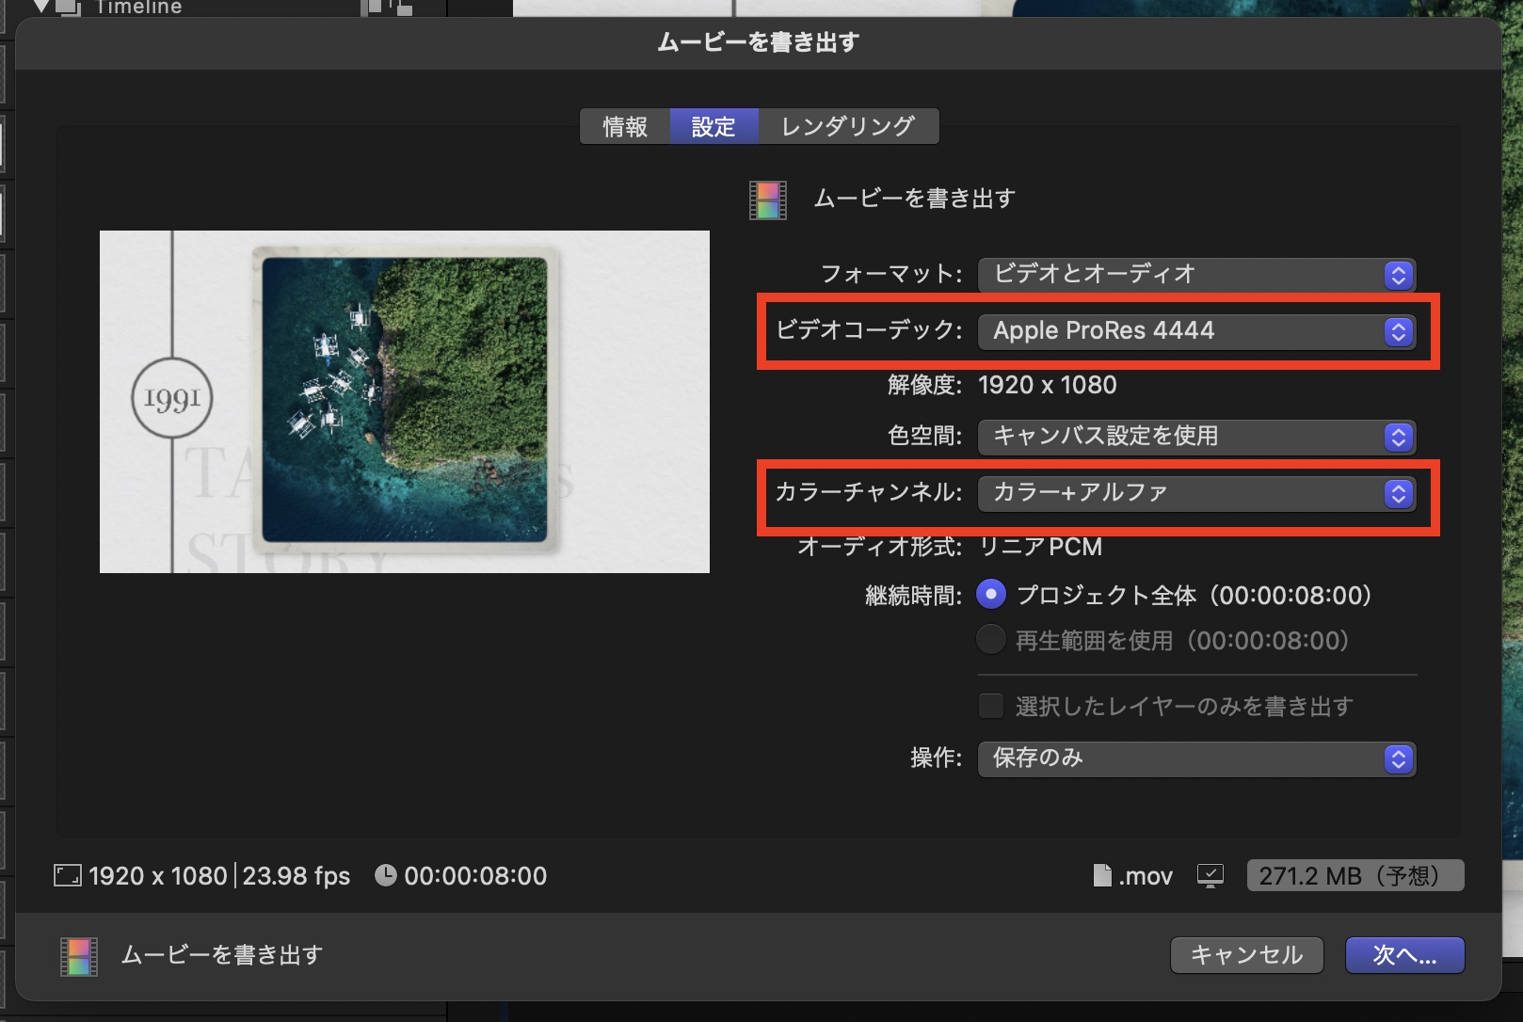Click the frame size icon beside 1920 x 1080

point(68,876)
